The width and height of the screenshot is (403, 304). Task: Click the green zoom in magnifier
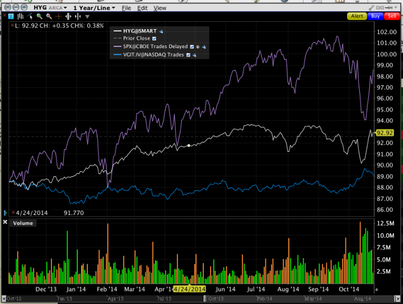click(39, 16)
